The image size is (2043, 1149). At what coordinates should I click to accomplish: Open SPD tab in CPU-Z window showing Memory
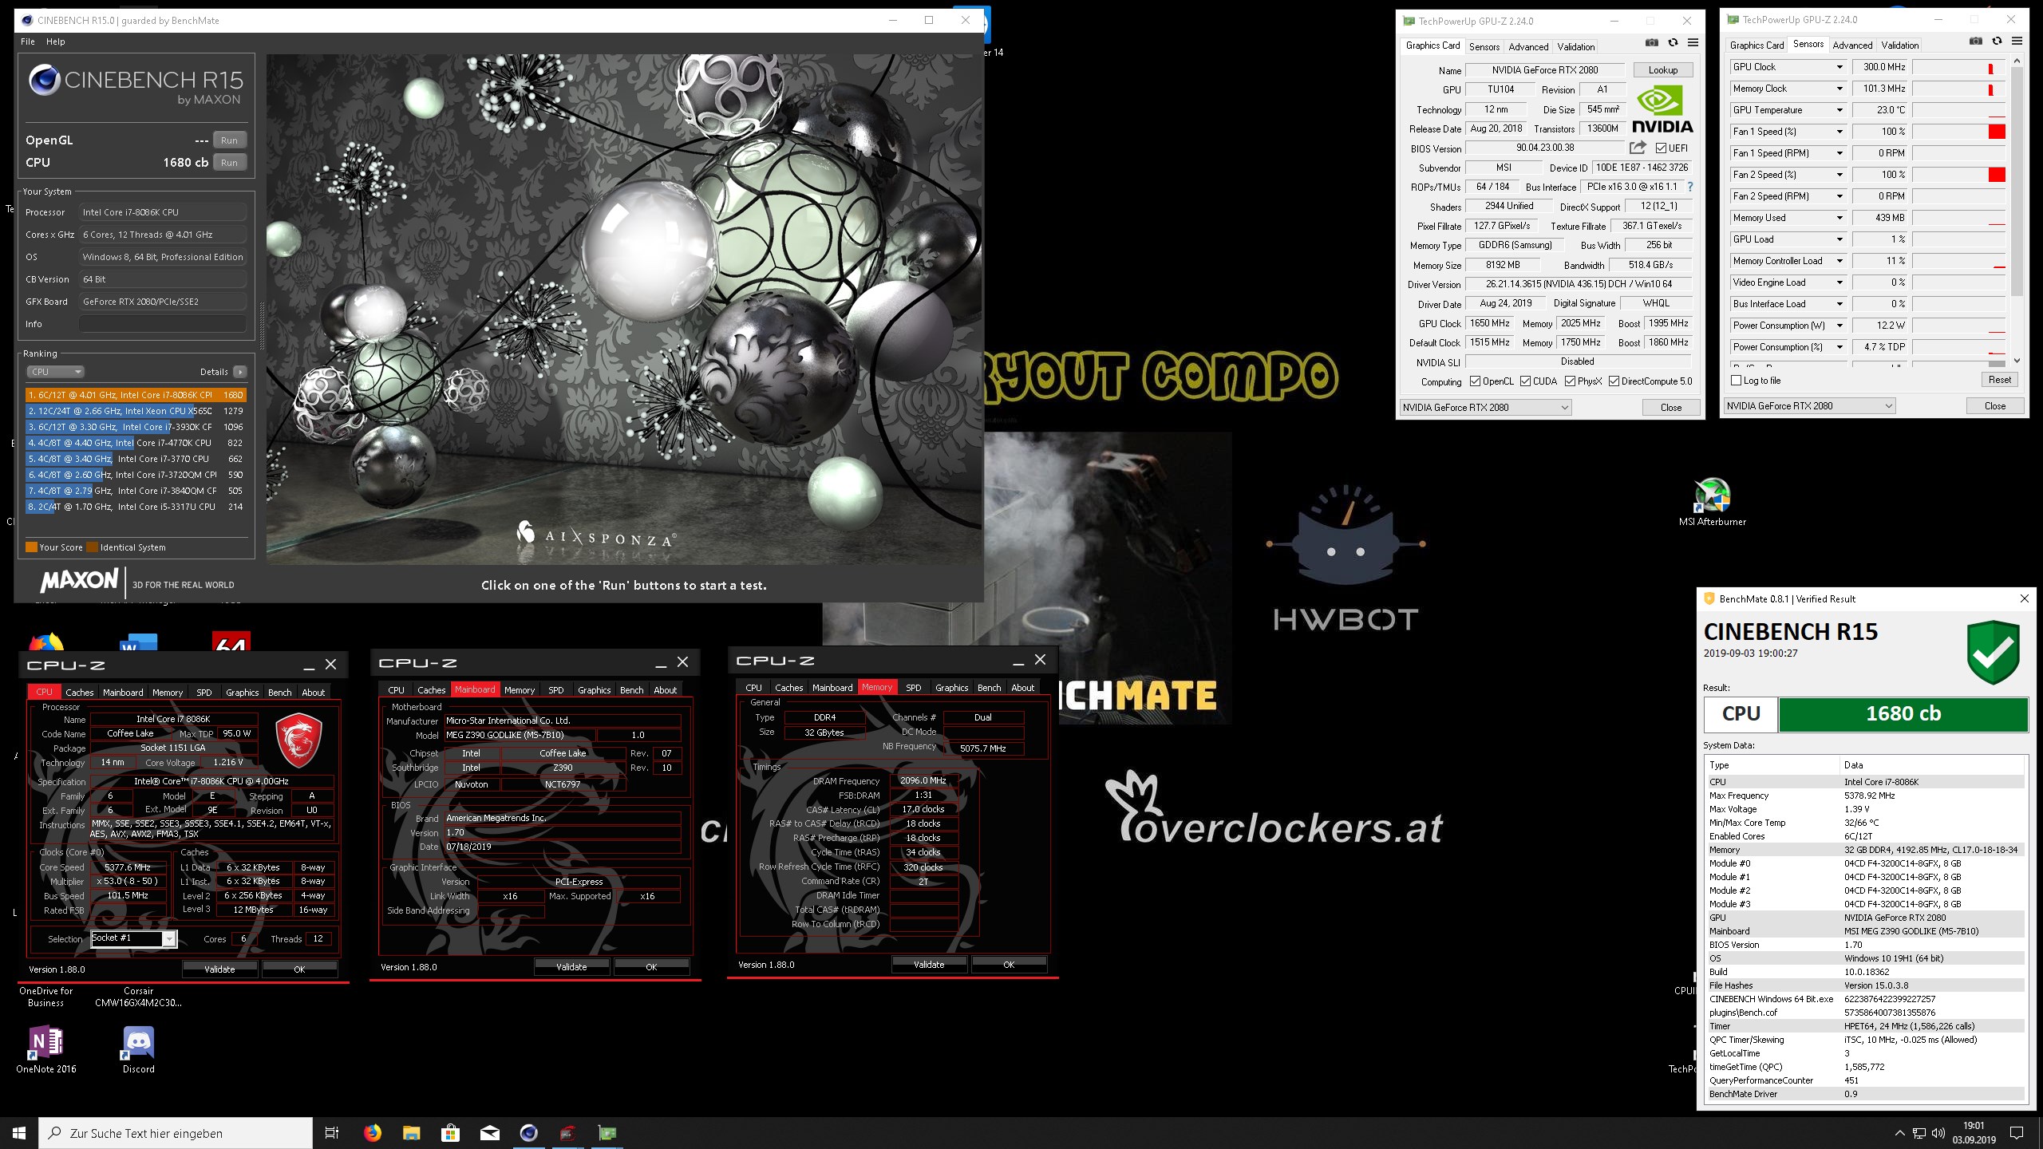pyautogui.click(x=914, y=688)
